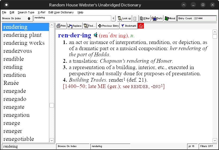Open the About dialog

[170, 18]
